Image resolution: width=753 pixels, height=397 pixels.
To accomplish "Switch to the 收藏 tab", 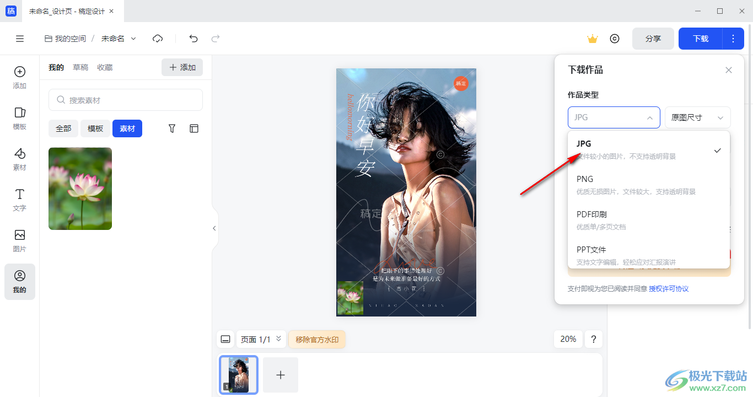I will [x=105, y=67].
